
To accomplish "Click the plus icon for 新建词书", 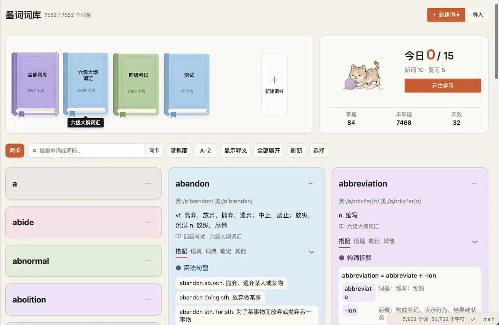I will (x=274, y=80).
